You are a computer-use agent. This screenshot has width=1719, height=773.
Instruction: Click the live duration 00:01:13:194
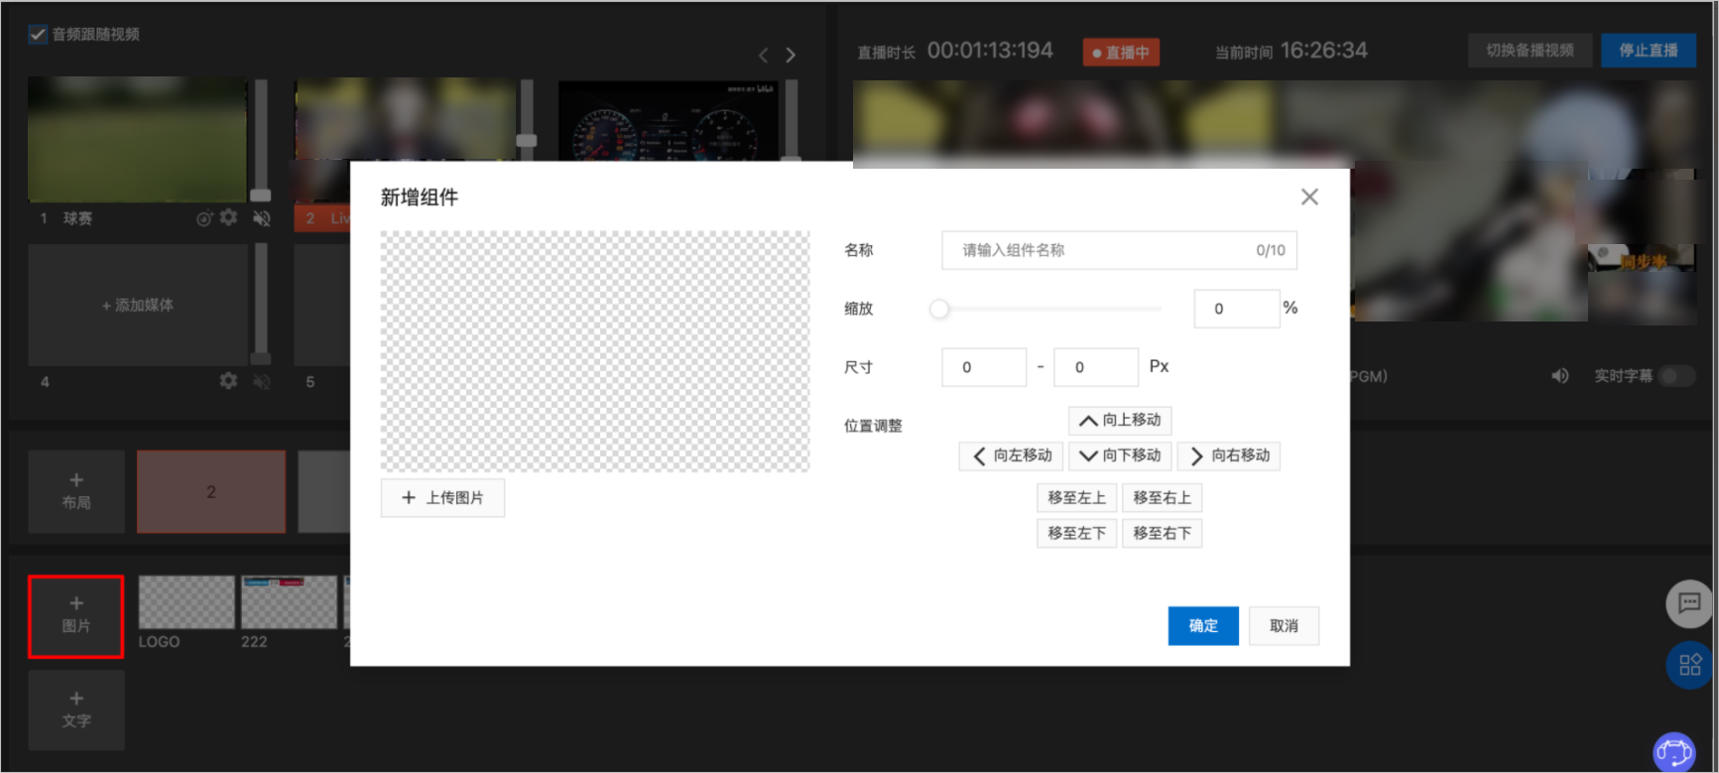click(990, 51)
